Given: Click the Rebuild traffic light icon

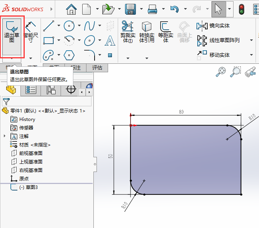Looking at the screenshot, I should (242, 9).
